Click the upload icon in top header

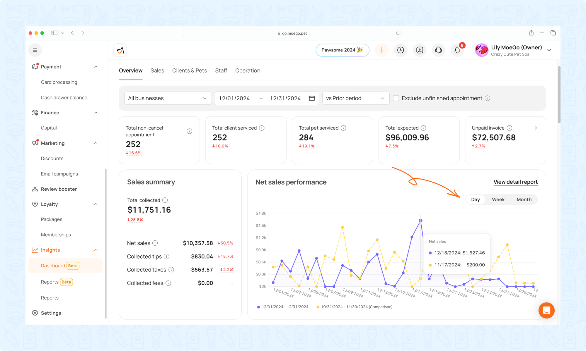pos(420,50)
